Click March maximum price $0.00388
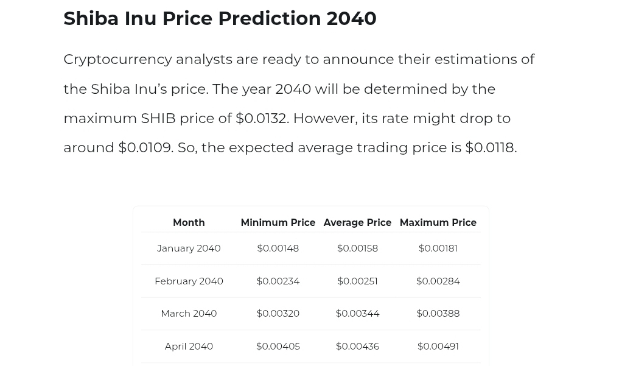 point(438,314)
